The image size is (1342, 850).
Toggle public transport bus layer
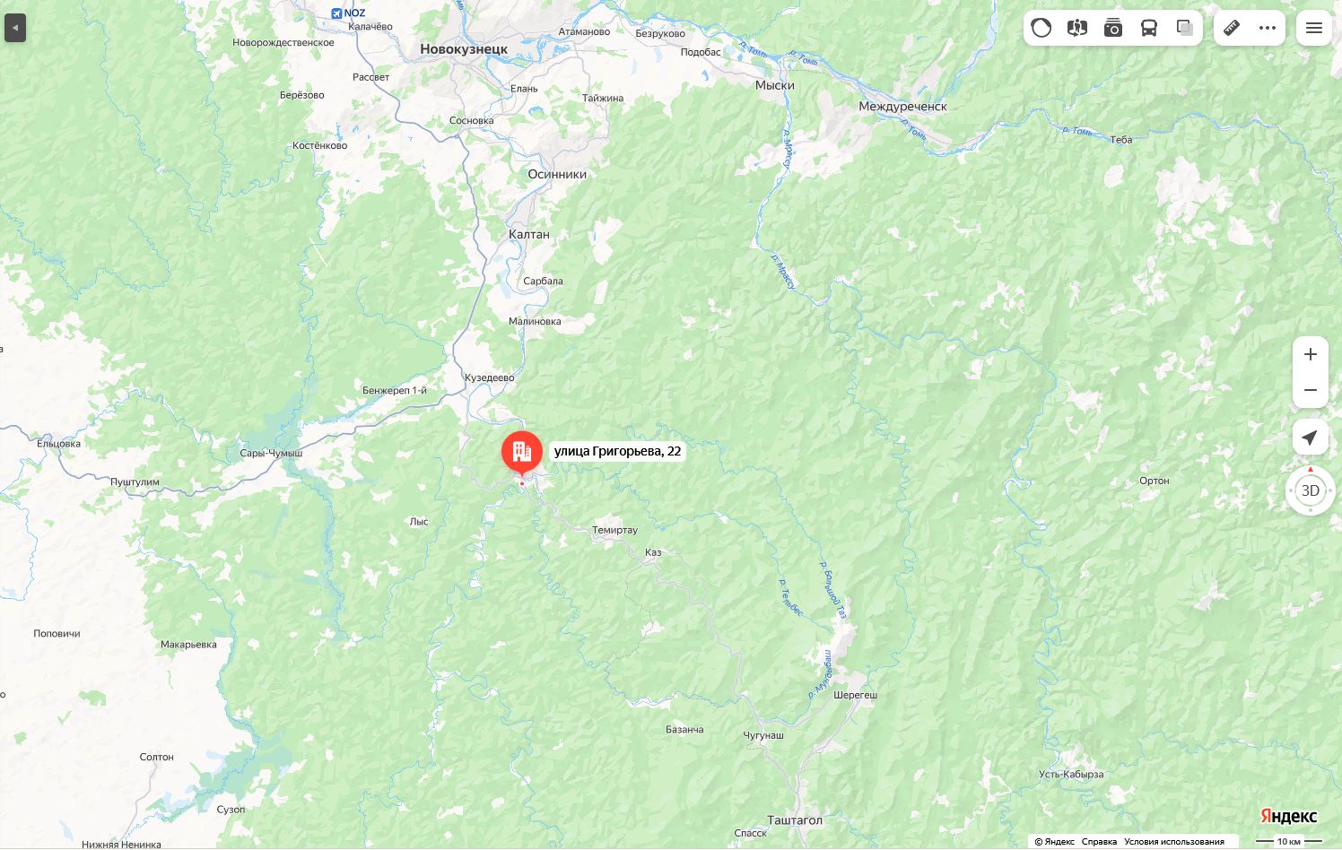(1149, 28)
